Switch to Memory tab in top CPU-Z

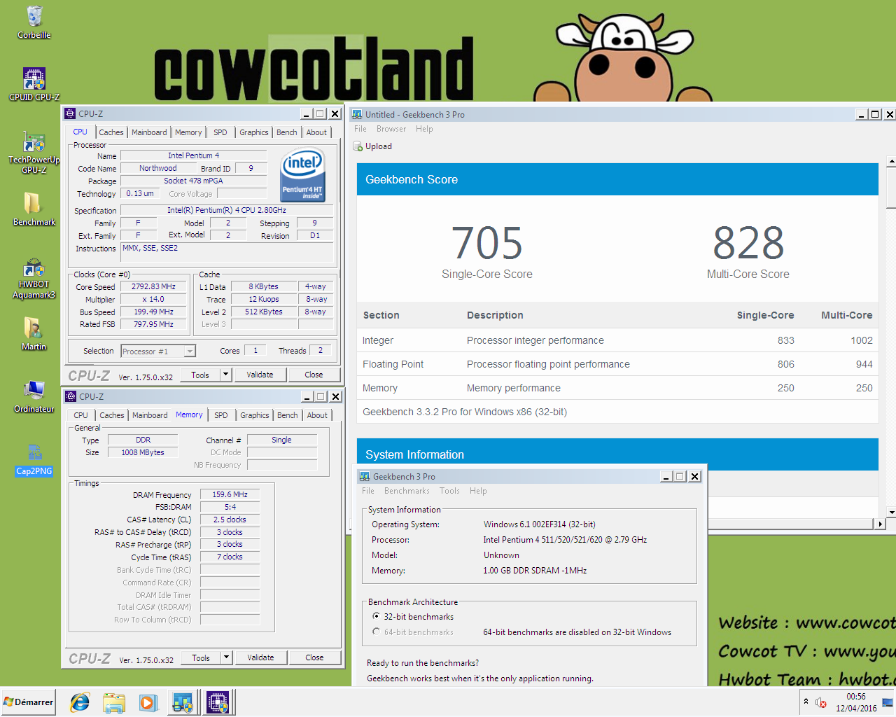188,132
